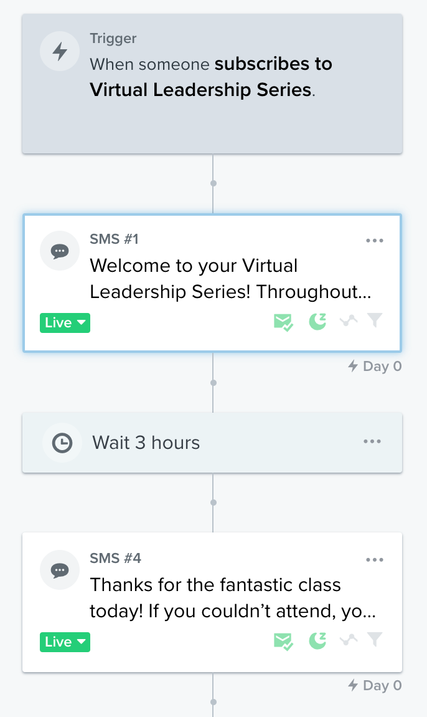427x717 pixels.
Task: Open the Live status dropdown on SMS #4
Action: pyautogui.click(x=65, y=642)
